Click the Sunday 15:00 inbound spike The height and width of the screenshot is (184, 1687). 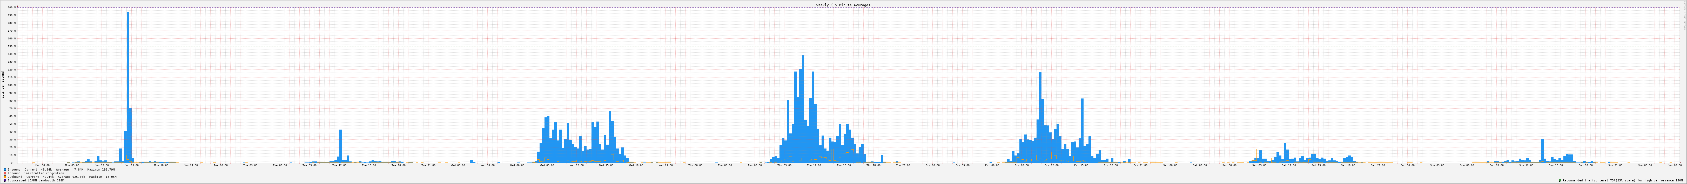coord(1542,150)
